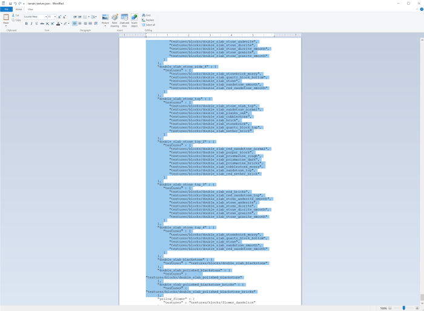Image resolution: width=424 pixels, height=311 pixels.
Task: Zoom in with the plus button
Action: click(x=417, y=308)
